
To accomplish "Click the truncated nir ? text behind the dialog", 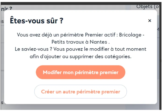I will click(7, 8).
